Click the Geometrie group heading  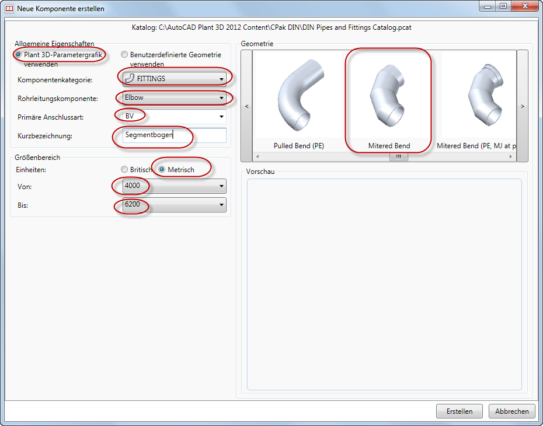coord(257,44)
